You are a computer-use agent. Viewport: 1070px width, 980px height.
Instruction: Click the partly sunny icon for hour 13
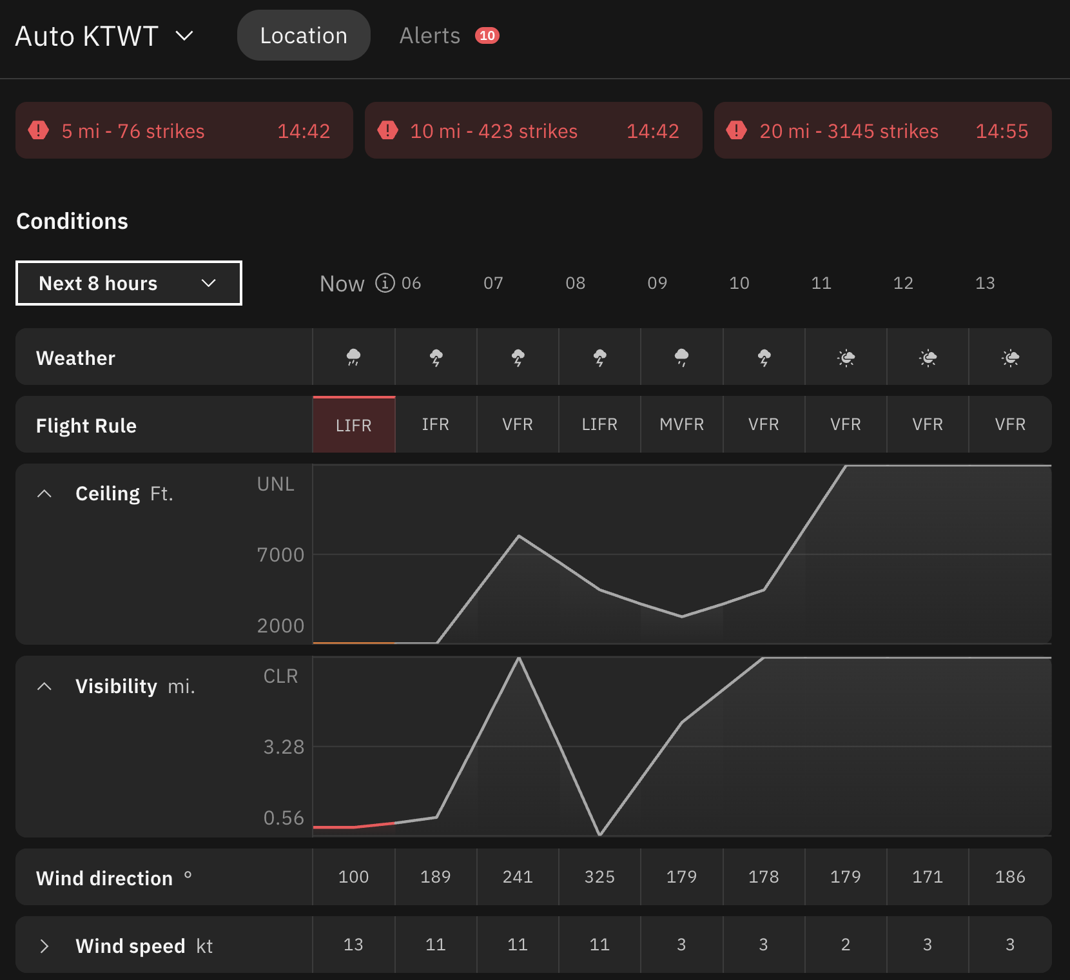[x=1010, y=357]
